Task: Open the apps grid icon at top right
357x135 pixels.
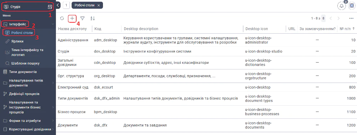Action: [x=352, y=6]
